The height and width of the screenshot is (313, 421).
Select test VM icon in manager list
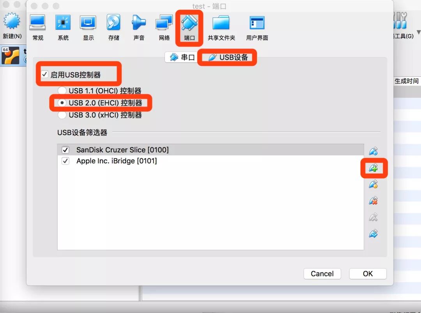[11, 56]
